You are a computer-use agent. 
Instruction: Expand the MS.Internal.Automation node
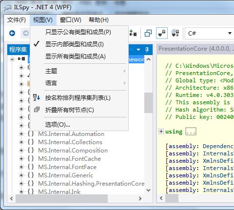tap(21, 134)
